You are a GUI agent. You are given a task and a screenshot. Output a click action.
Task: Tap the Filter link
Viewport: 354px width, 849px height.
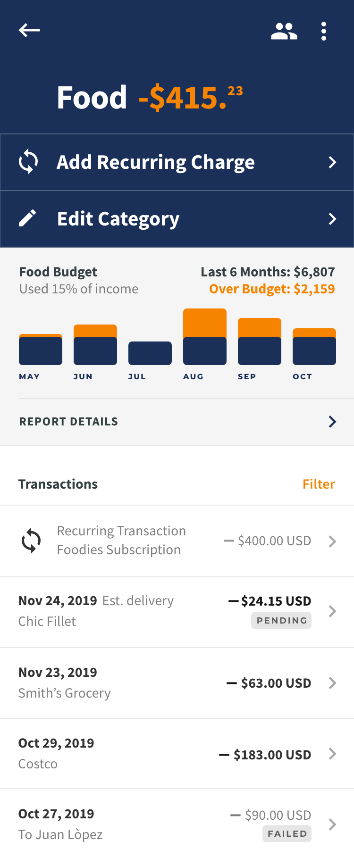[x=319, y=484]
